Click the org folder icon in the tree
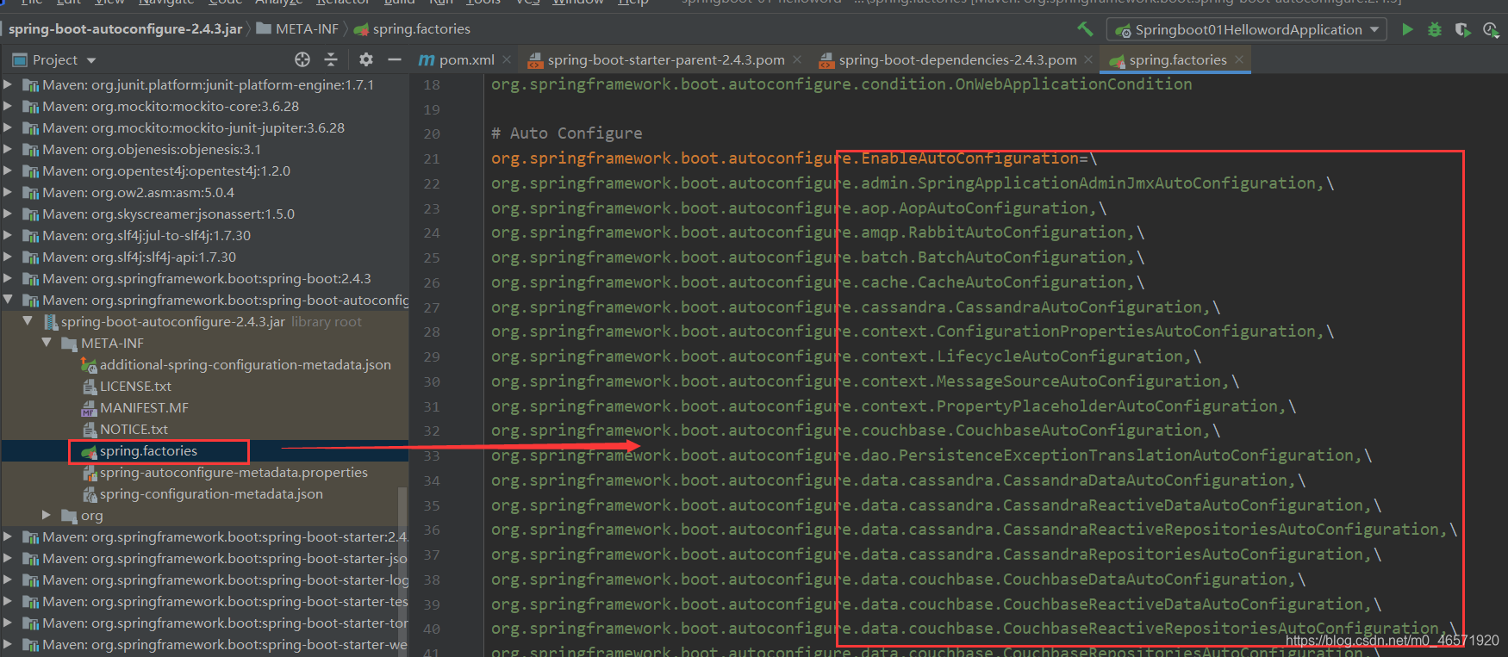The height and width of the screenshot is (657, 1508). point(70,516)
